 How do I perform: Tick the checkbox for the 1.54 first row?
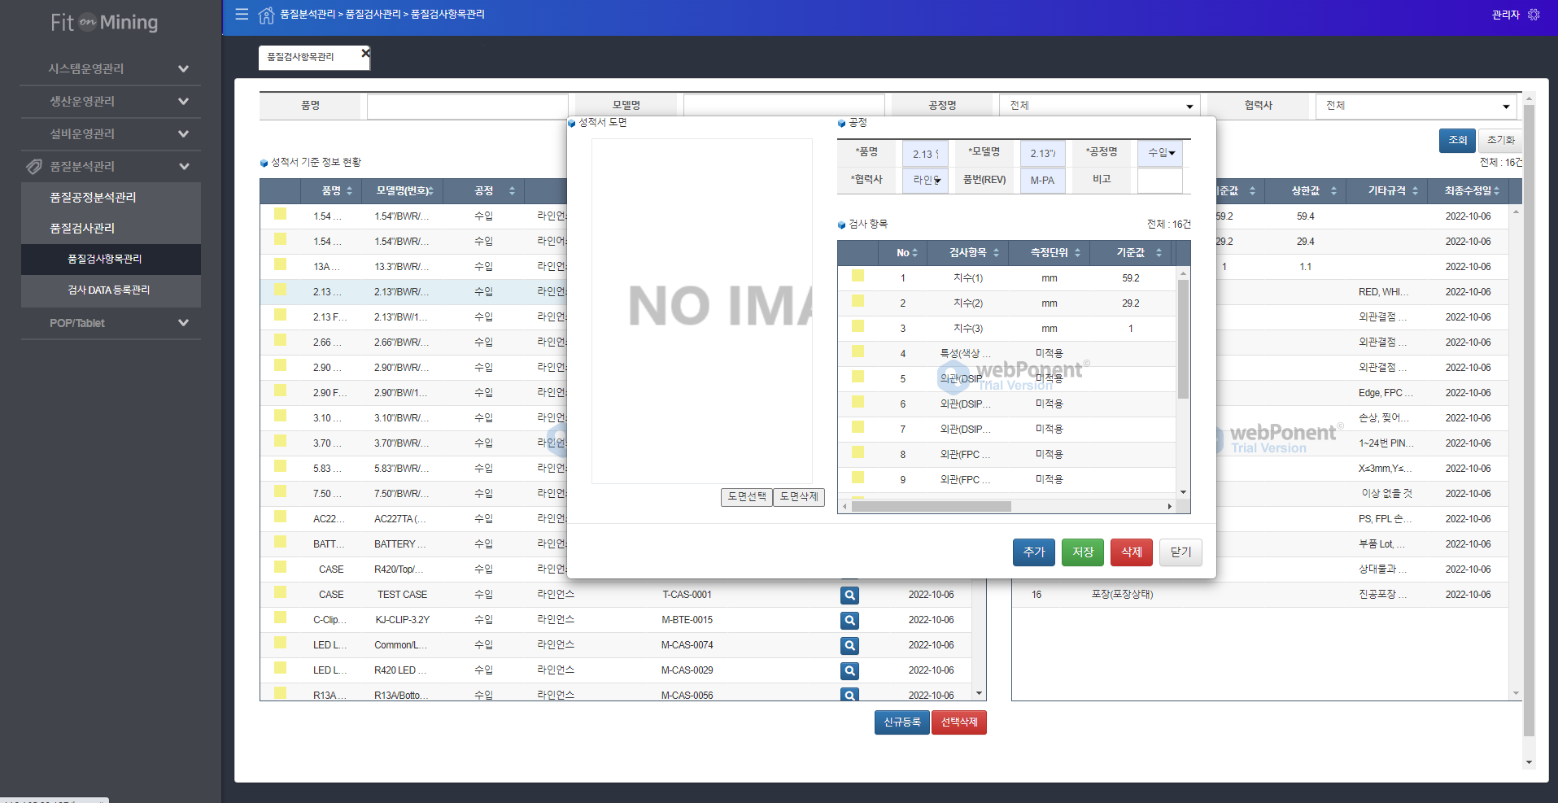280,215
